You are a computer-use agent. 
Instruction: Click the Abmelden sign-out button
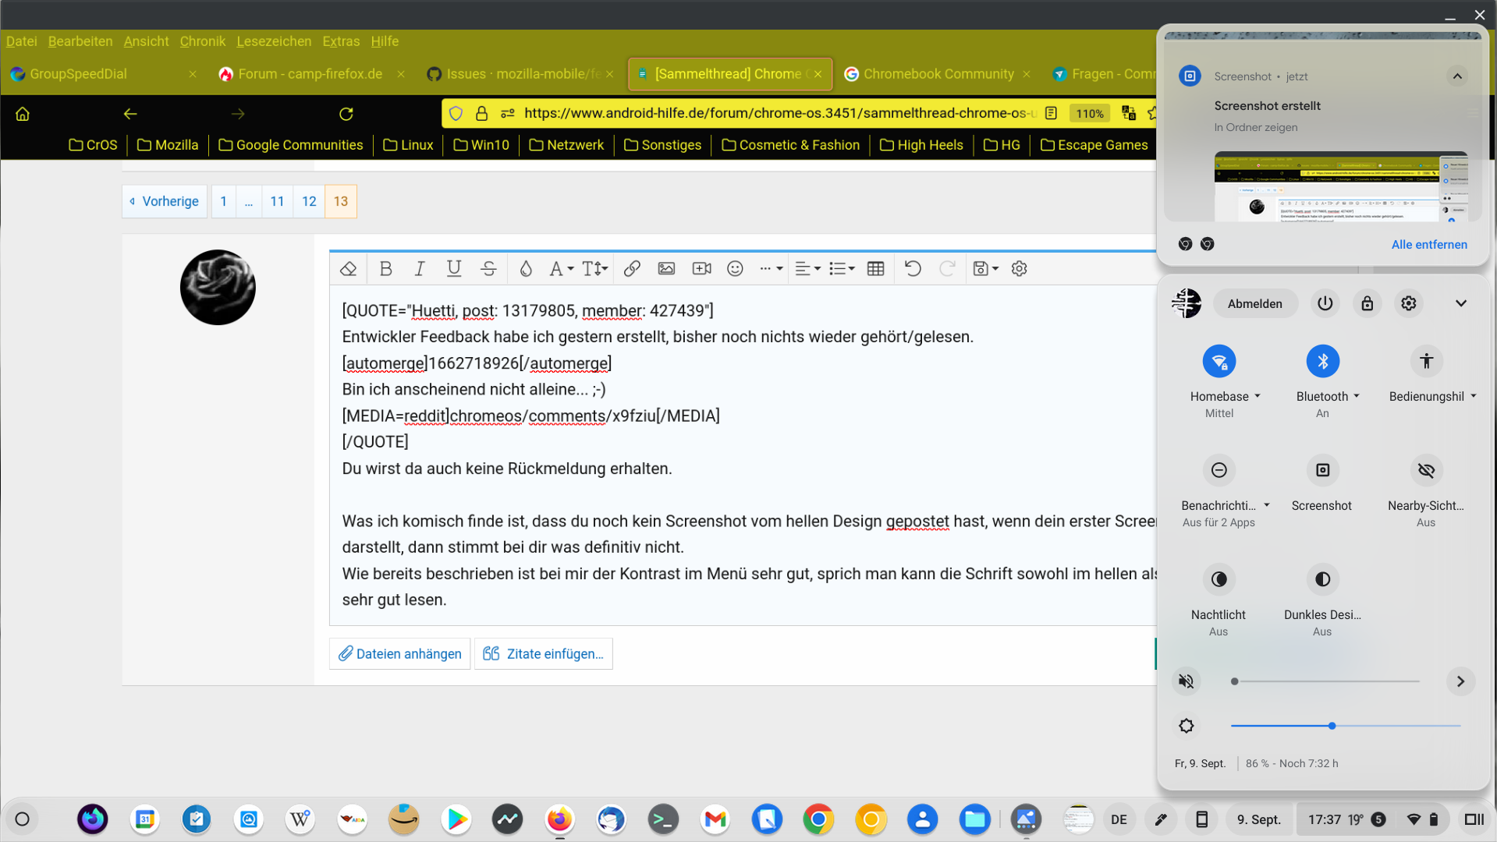[x=1254, y=304]
